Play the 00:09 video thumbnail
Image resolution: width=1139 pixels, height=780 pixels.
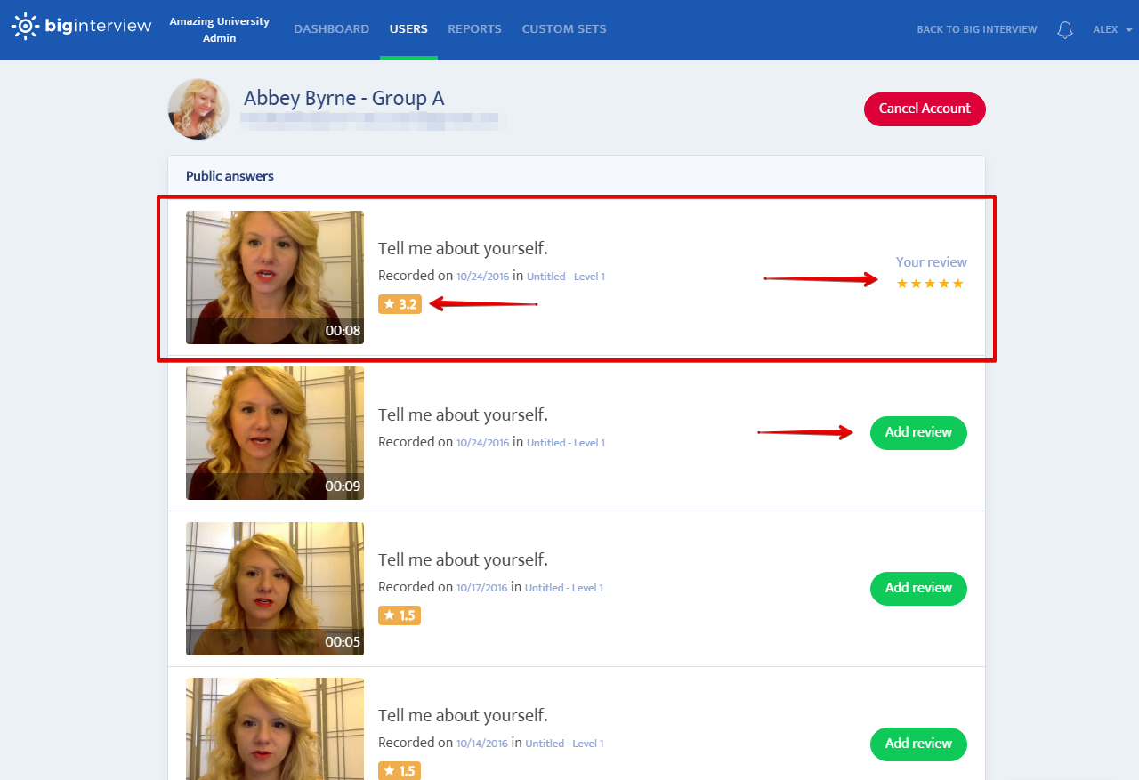tap(275, 433)
